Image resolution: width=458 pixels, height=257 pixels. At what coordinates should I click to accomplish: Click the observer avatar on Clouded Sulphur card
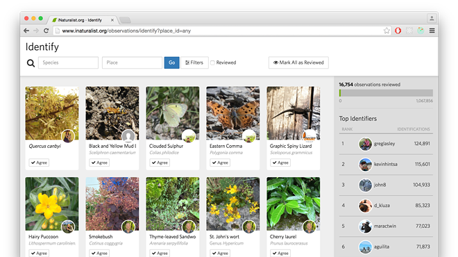189,136
